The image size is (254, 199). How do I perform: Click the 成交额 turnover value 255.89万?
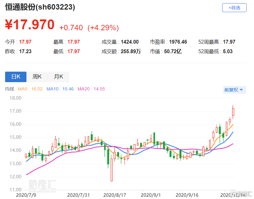(x=131, y=52)
